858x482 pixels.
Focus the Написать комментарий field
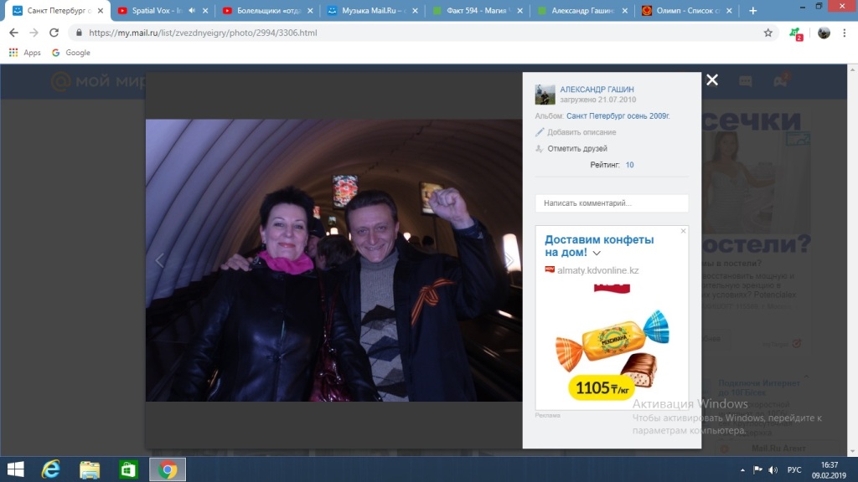point(612,203)
